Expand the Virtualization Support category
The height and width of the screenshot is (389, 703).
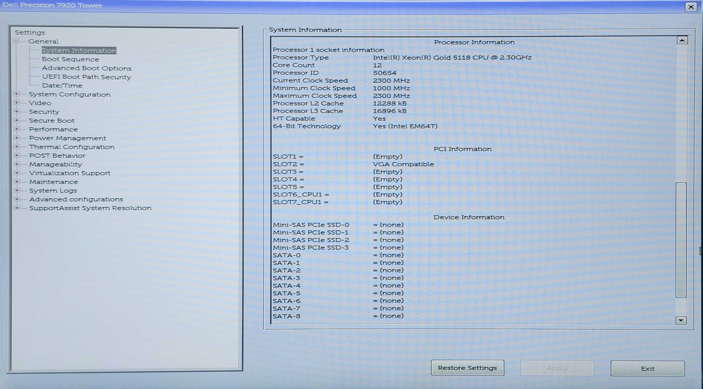[17, 173]
